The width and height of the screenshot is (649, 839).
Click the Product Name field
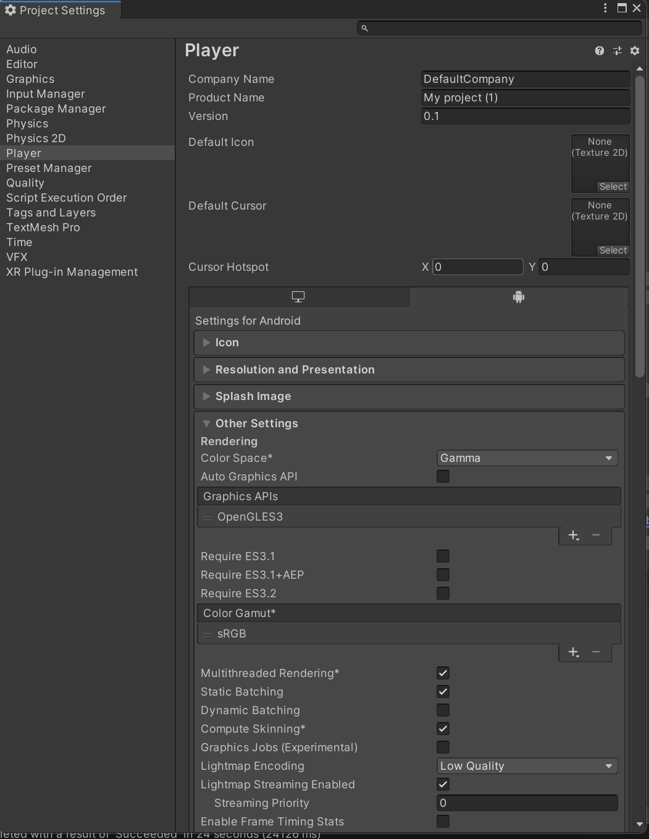[525, 98]
